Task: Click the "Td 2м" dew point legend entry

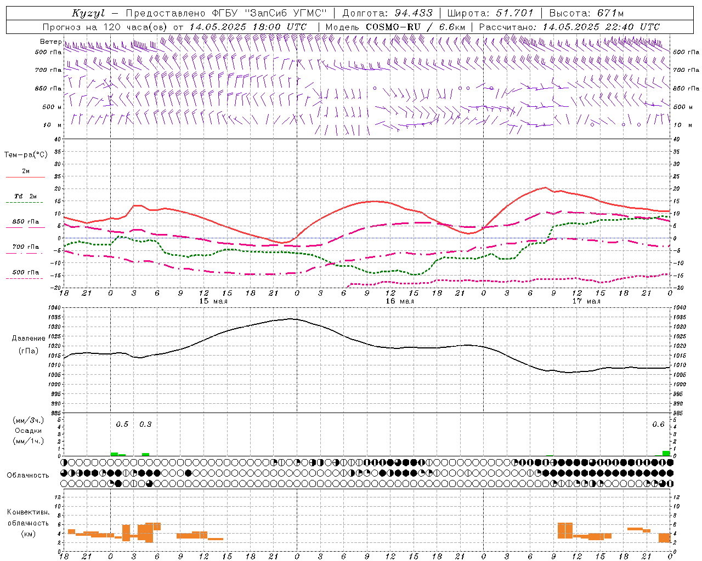Action: click(x=26, y=196)
